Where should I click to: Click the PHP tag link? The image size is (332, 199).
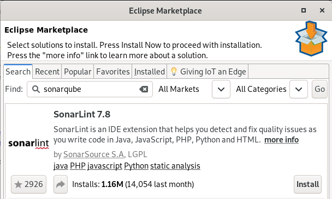78,166
